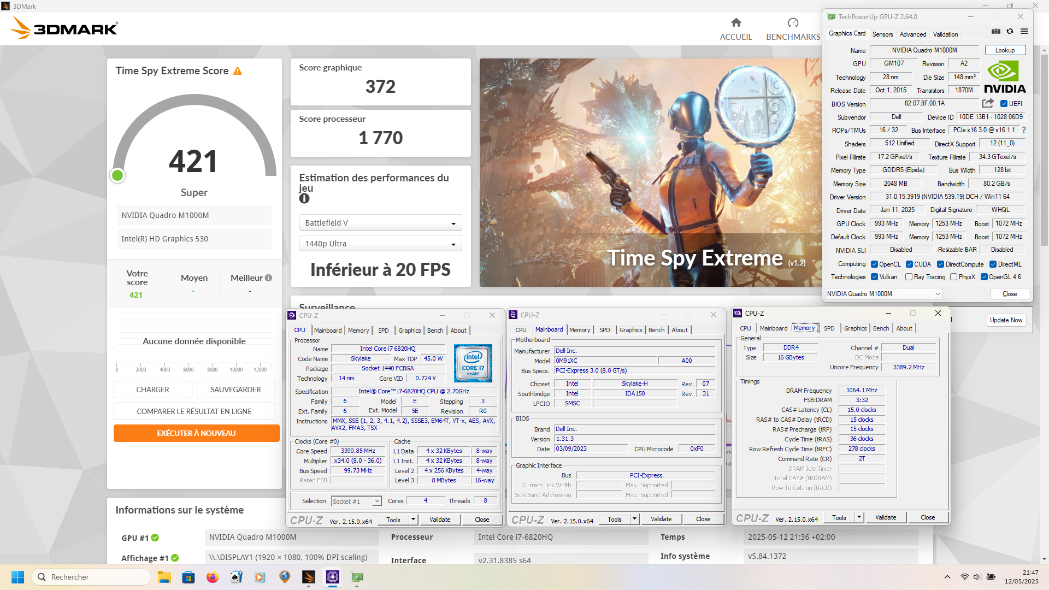This screenshot has width=1049, height=590.
Task: Toggle the OpenGL 4.6 checkbox
Action: (984, 277)
